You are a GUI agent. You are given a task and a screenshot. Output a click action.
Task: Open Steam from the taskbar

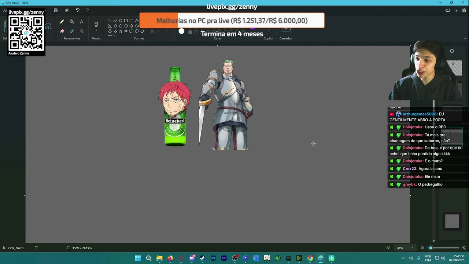tap(202, 258)
